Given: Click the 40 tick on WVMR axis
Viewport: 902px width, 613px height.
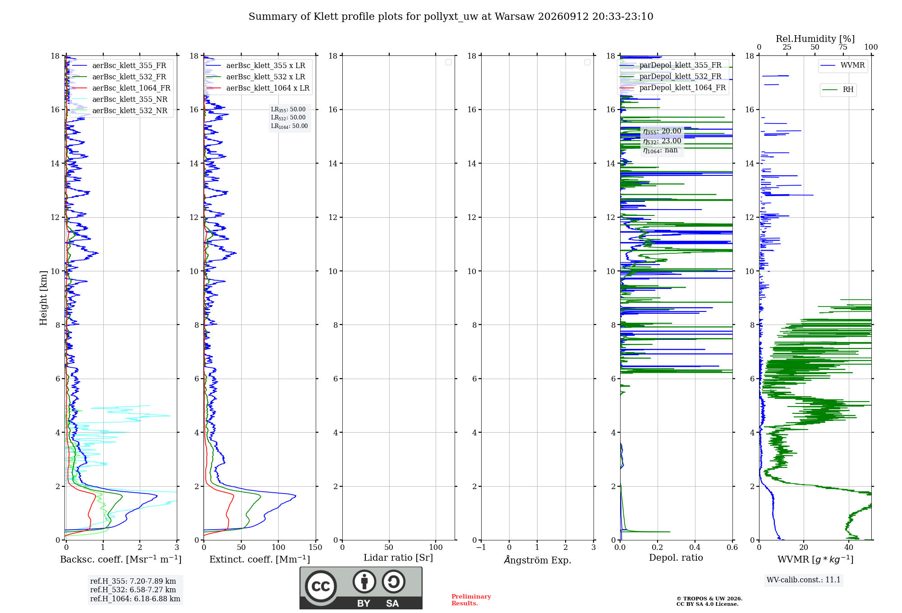Looking at the screenshot, I should click(x=849, y=548).
